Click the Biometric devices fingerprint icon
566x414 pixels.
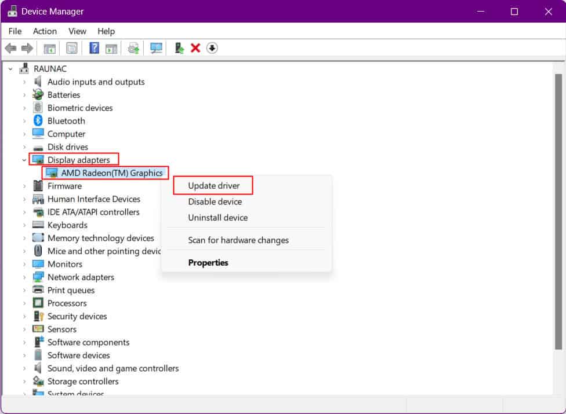[38, 107]
